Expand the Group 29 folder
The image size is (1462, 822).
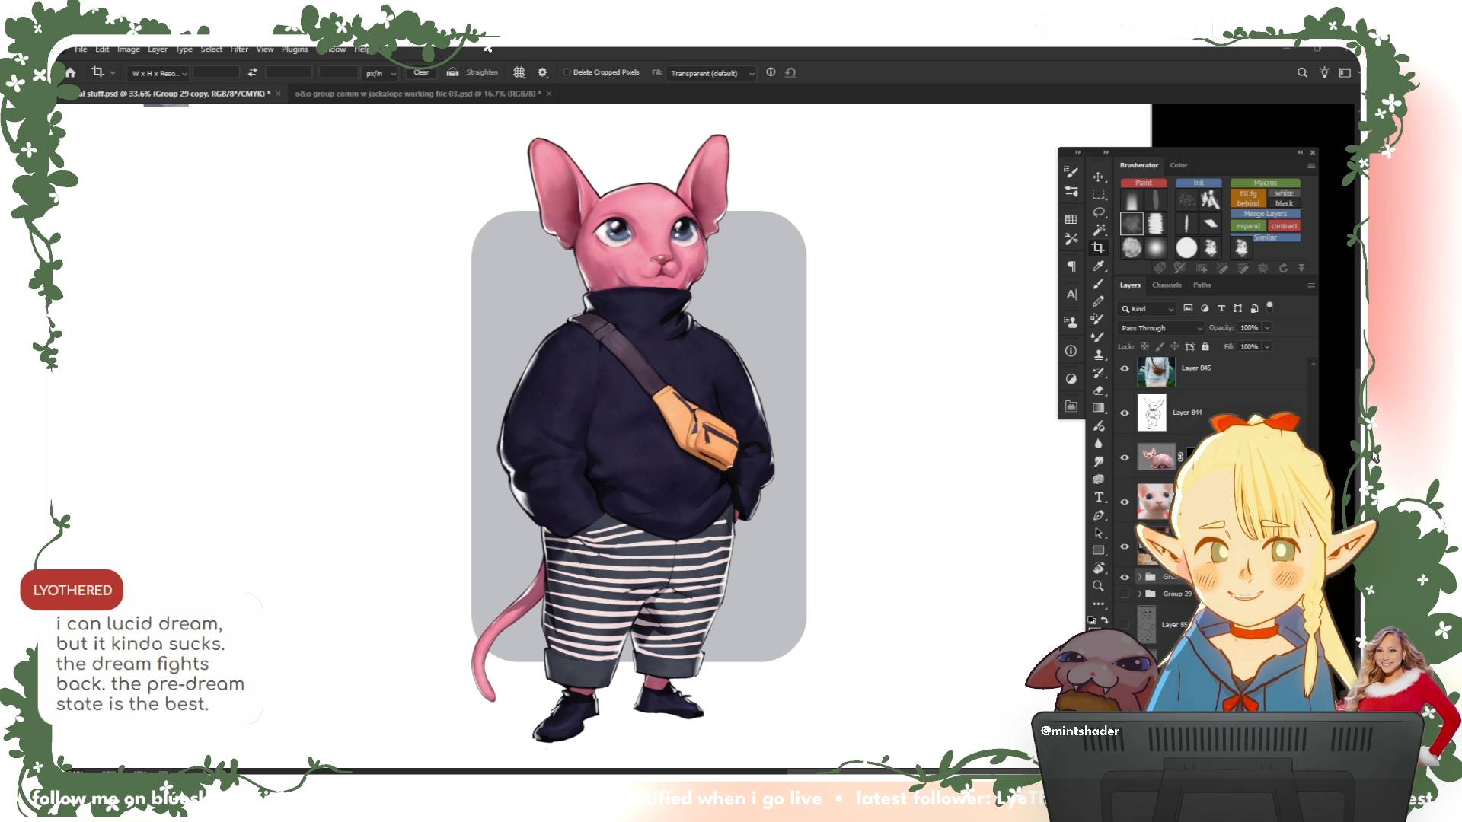(1140, 594)
